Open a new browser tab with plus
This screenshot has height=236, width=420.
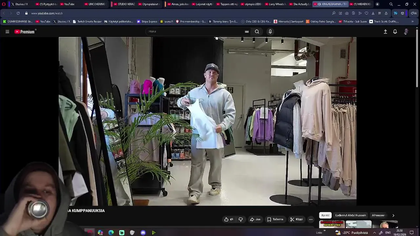point(377,4)
